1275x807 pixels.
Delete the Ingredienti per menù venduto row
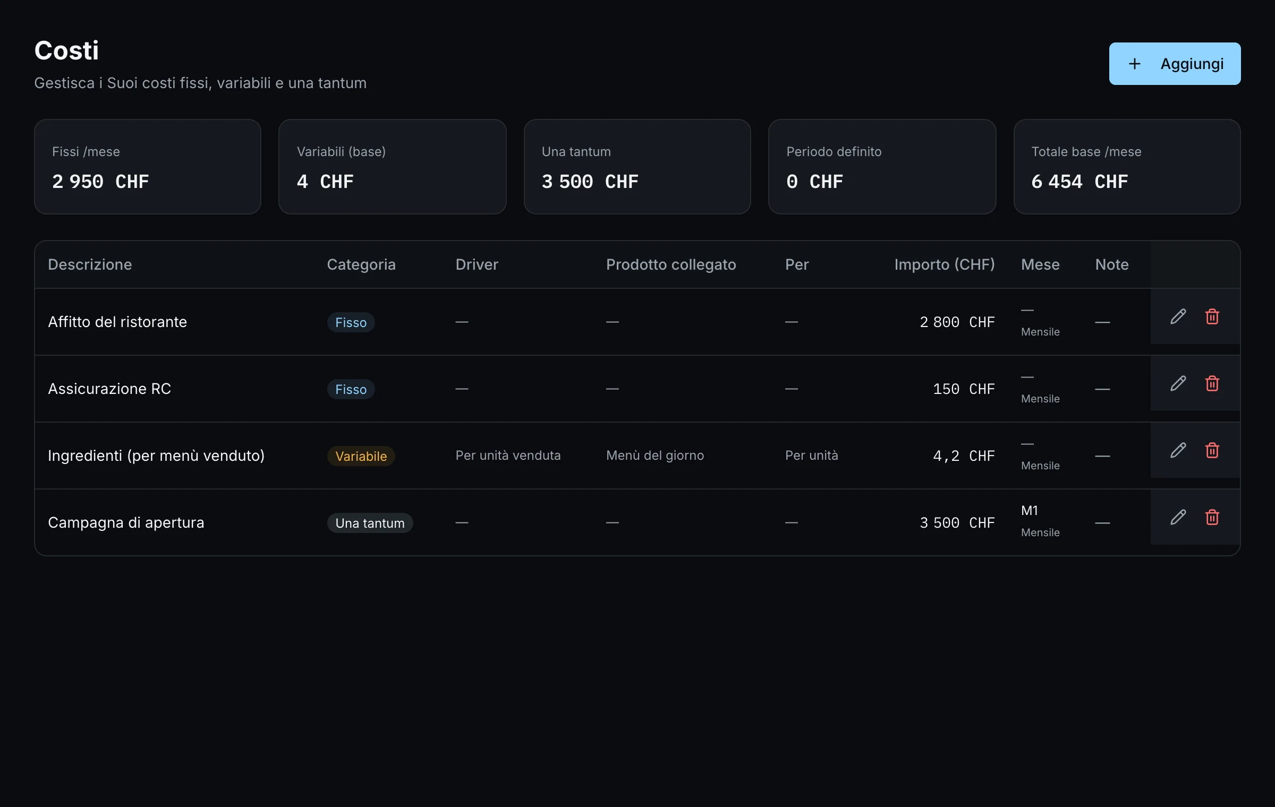(x=1212, y=450)
